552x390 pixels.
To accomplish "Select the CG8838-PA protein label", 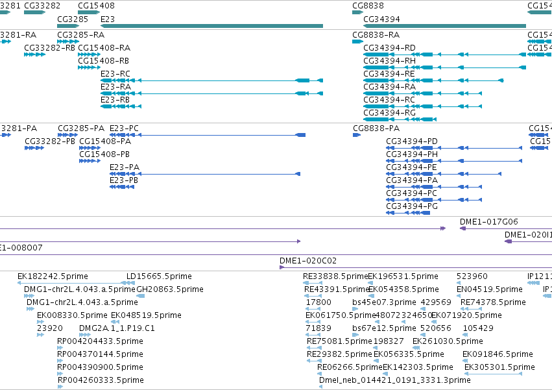I will point(376,128).
